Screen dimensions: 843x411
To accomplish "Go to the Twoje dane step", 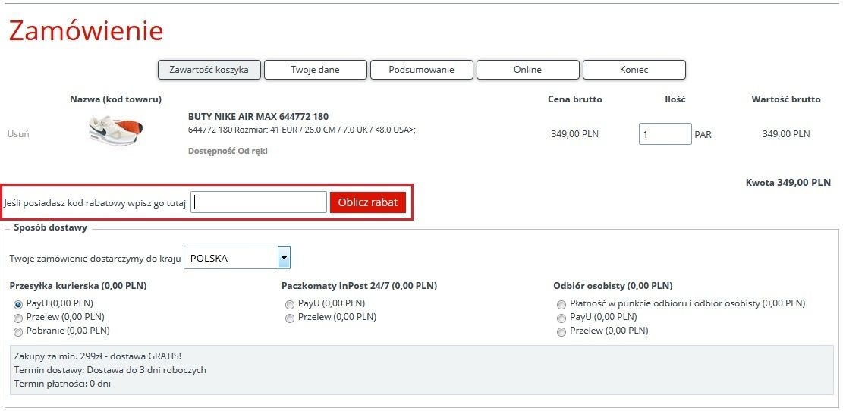I will [x=316, y=70].
